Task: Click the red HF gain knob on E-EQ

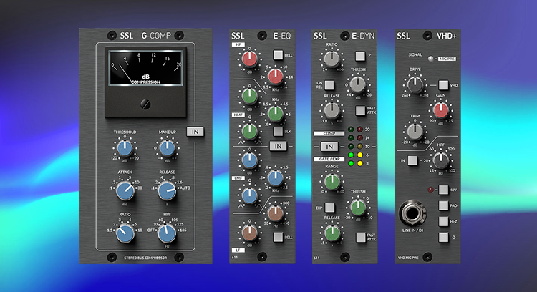Action: [250, 59]
